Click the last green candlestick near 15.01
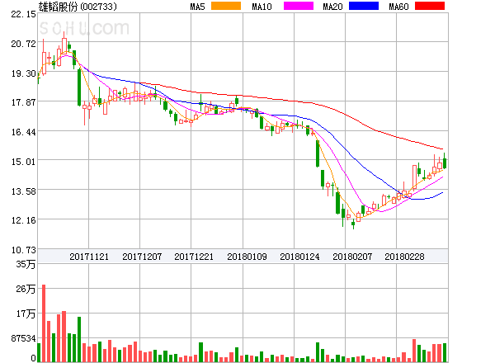 445,162
